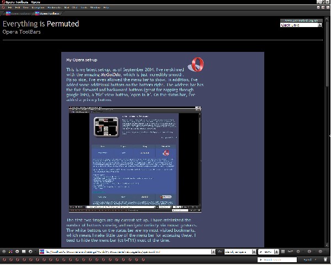Click the round back-arrow icon near the right end

click(x=309, y=252)
